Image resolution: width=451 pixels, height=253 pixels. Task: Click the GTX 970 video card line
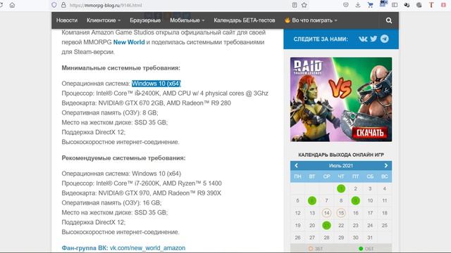pos(141,193)
